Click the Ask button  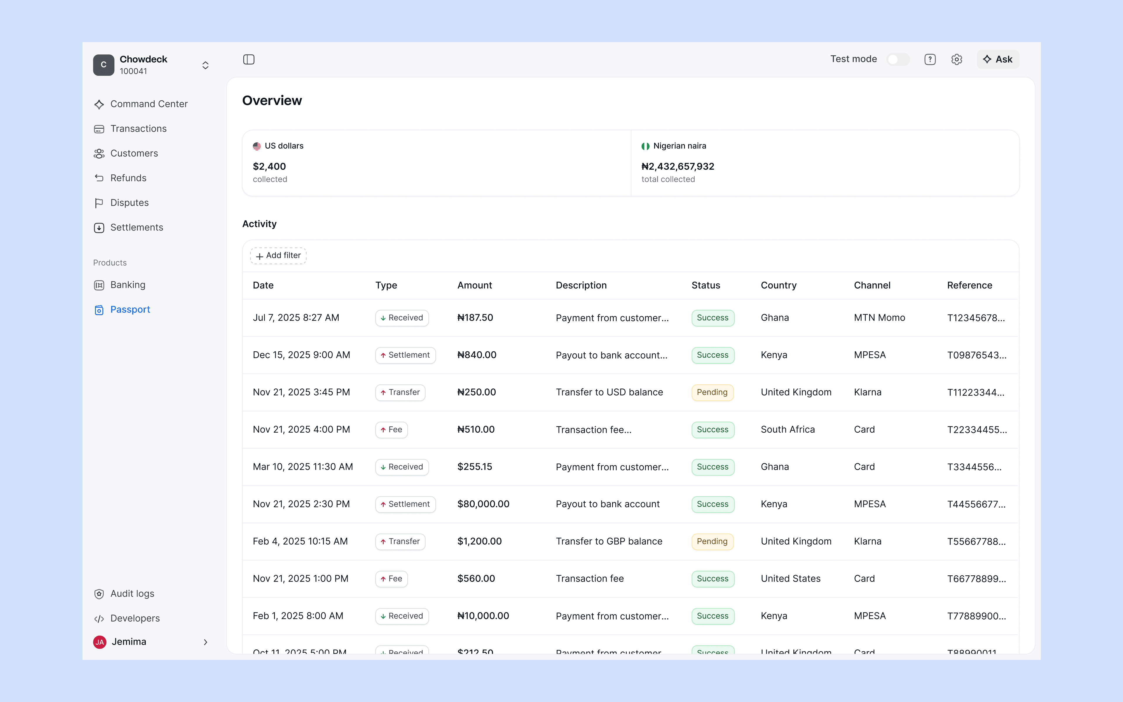click(998, 59)
